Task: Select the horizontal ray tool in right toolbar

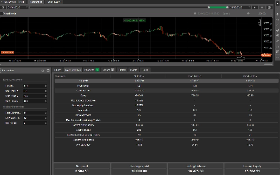Action: pyautogui.click(x=278, y=20)
